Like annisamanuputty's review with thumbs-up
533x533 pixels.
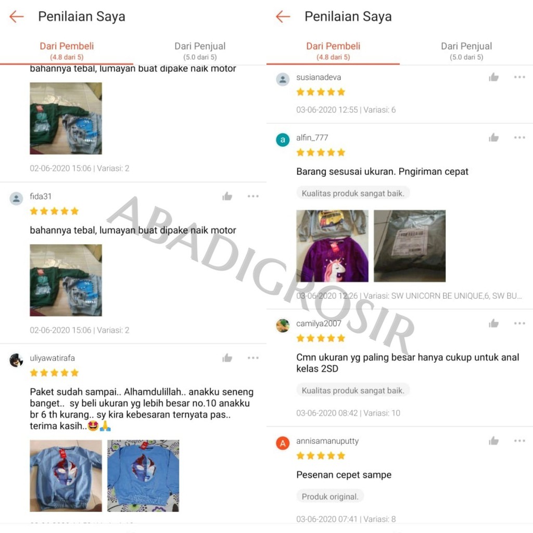(x=493, y=441)
